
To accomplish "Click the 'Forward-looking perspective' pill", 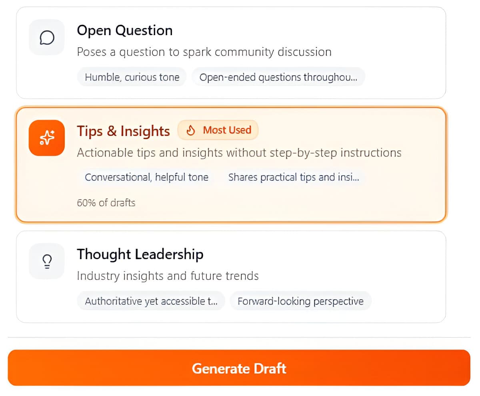I will [x=300, y=301].
